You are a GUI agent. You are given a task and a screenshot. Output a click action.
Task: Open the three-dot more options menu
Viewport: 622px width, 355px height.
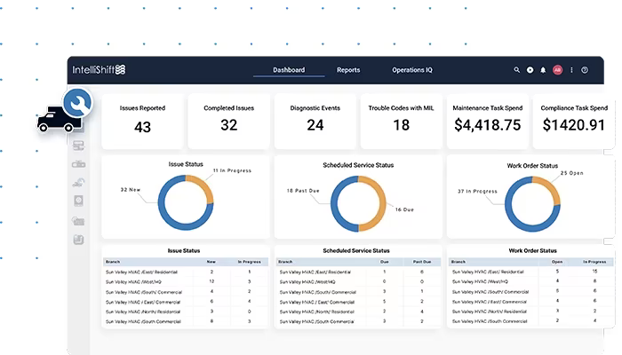[x=571, y=70]
